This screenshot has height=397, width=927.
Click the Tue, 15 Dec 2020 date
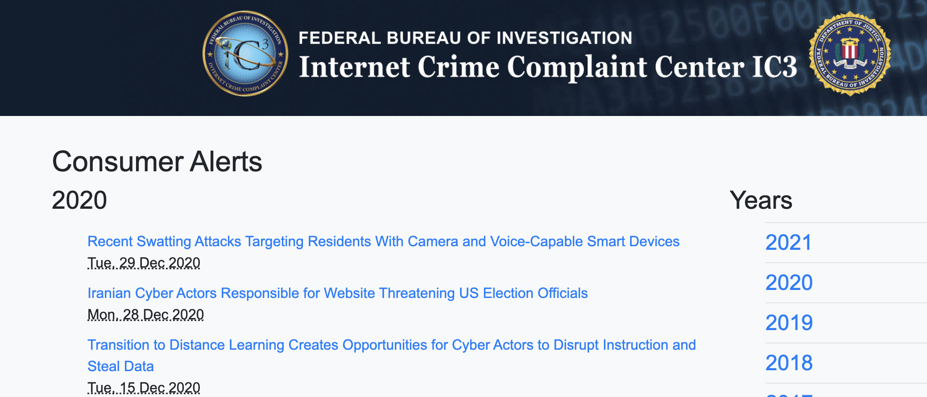tap(144, 388)
